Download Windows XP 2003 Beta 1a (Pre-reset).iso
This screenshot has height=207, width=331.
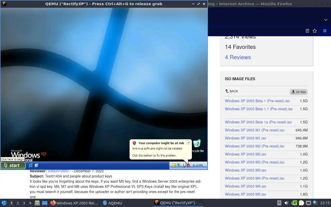[258, 122]
